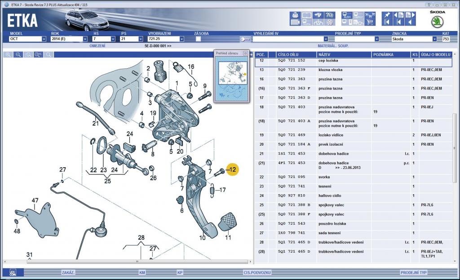Viewport: 460px width, 280px height.
Task: Click the OMEZENÍ link
Action: 97,46
